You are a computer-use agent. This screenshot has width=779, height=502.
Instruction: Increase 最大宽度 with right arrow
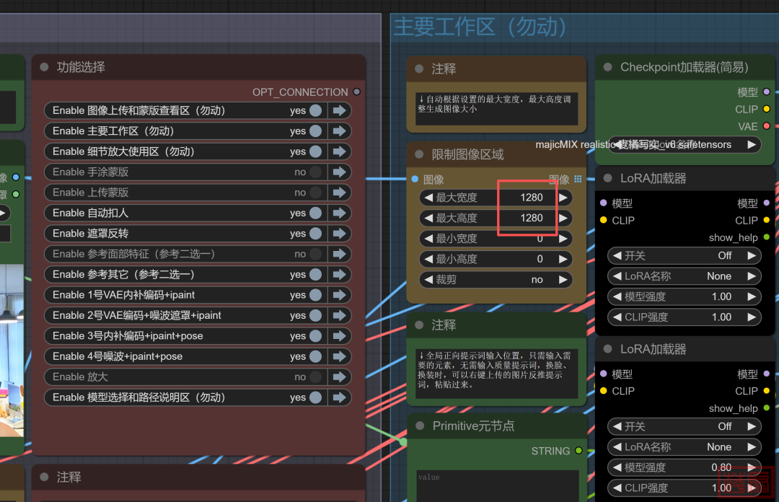563,198
